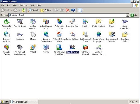Open Administrative Tools
140x104 pixels.
pos(46,24)
